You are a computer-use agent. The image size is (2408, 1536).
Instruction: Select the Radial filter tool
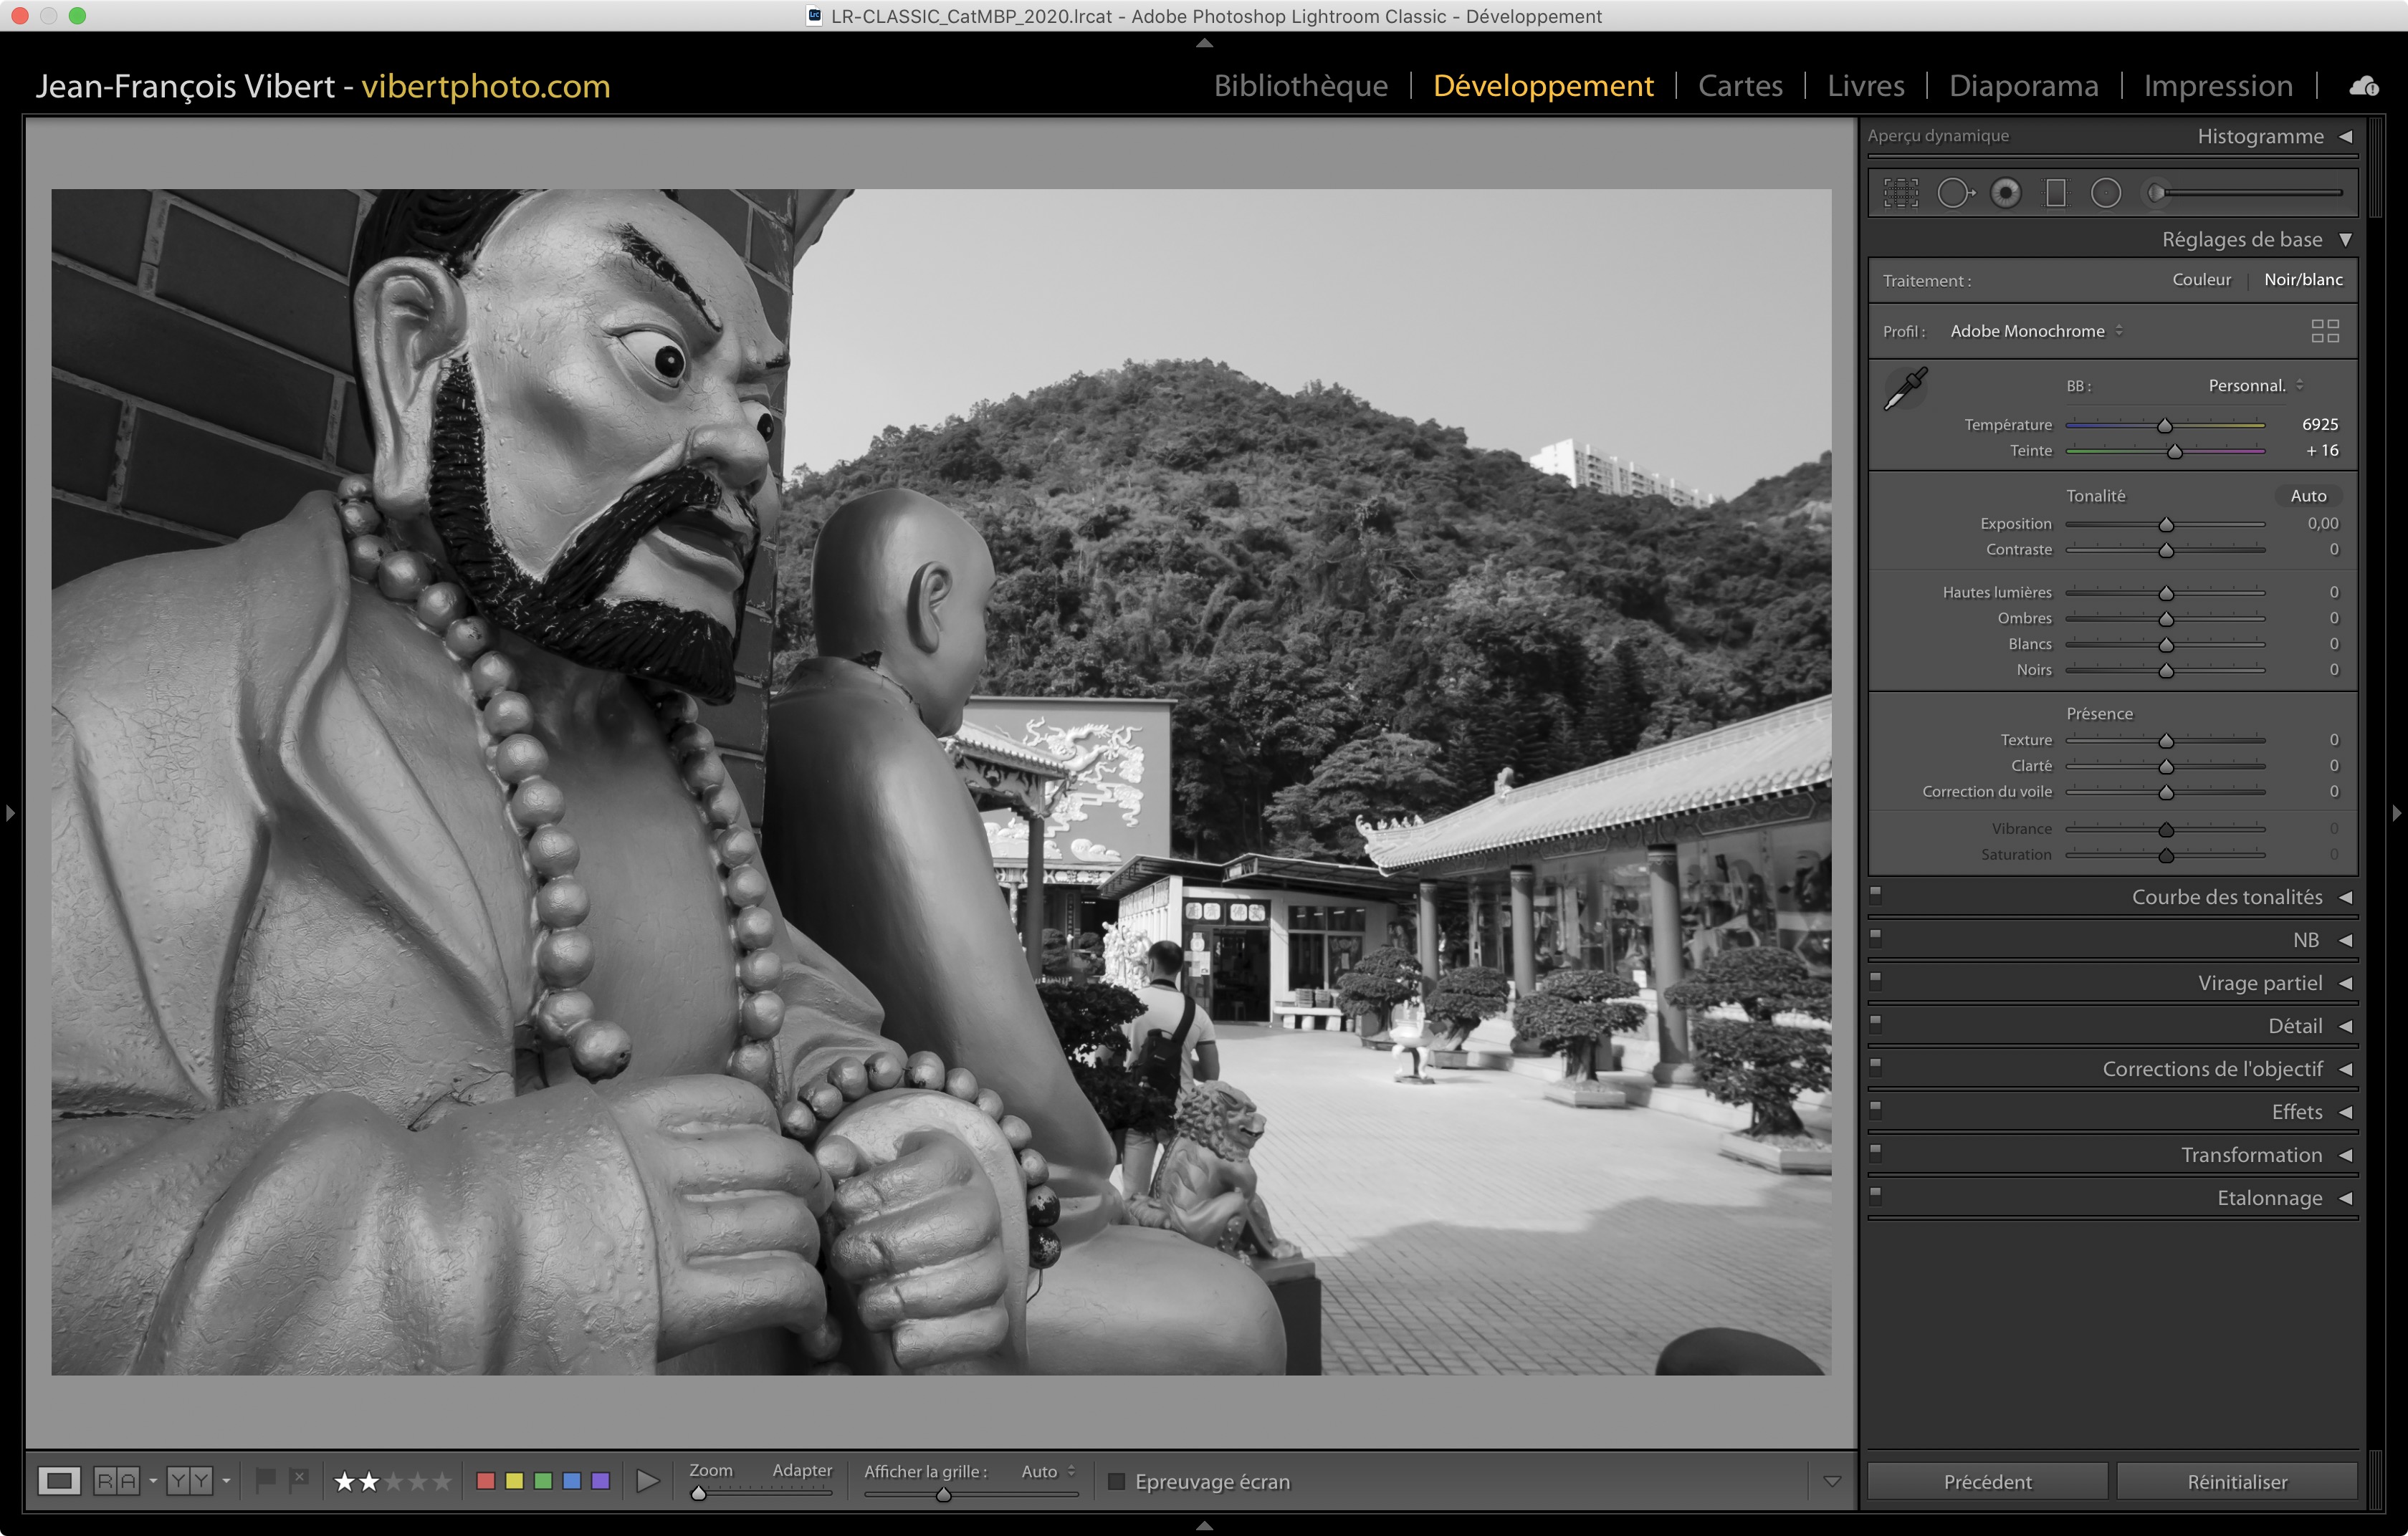(x=2106, y=193)
